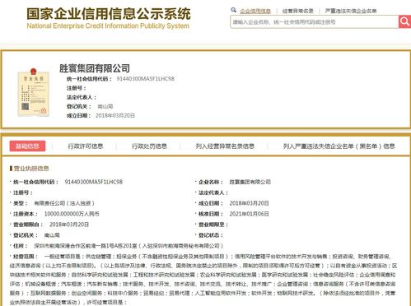Click the 登记状态 label

click(211, 235)
